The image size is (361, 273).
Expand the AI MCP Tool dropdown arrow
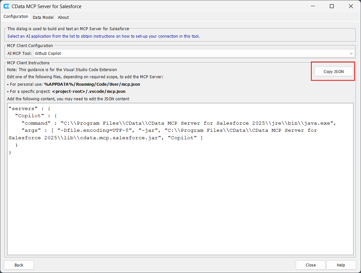(351, 53)
